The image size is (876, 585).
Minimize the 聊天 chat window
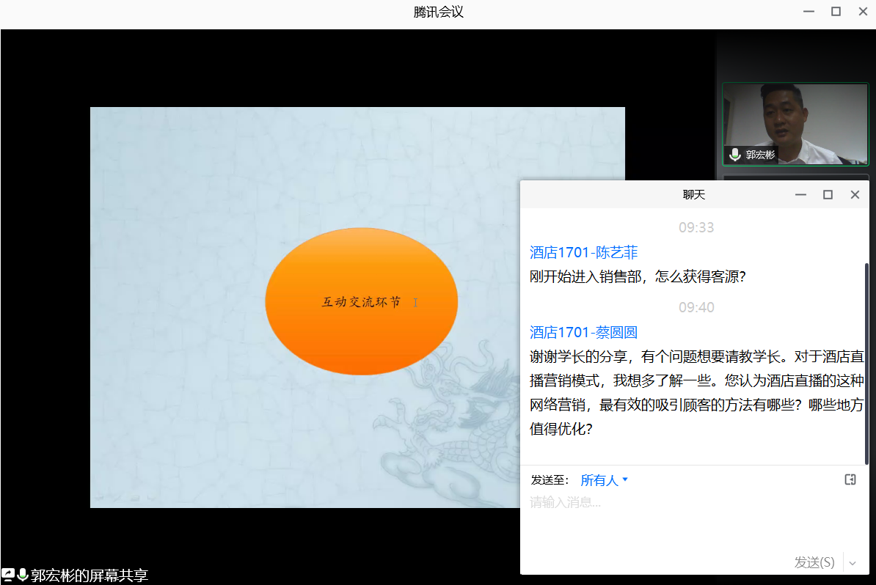pos(800,194)
